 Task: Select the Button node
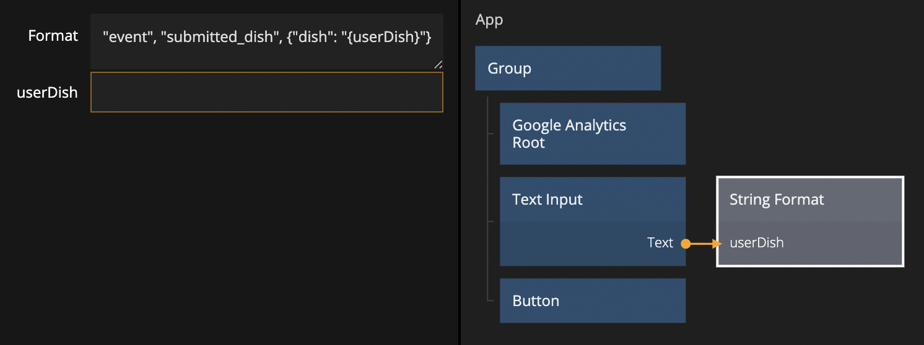pyautogui.click(x=592, y=300)
